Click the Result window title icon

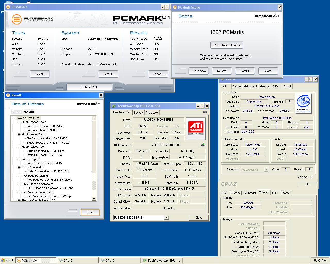8,95
